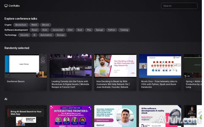The height and width of the screenshot is (127, 204).
Task: Open the Intersecting Frontiers AI-Web3 thumbnail
Action: tap(70, 116)
